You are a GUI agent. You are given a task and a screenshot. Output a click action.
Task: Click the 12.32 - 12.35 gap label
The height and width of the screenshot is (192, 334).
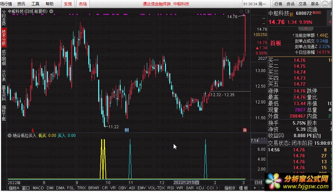[x=222, y=95]
